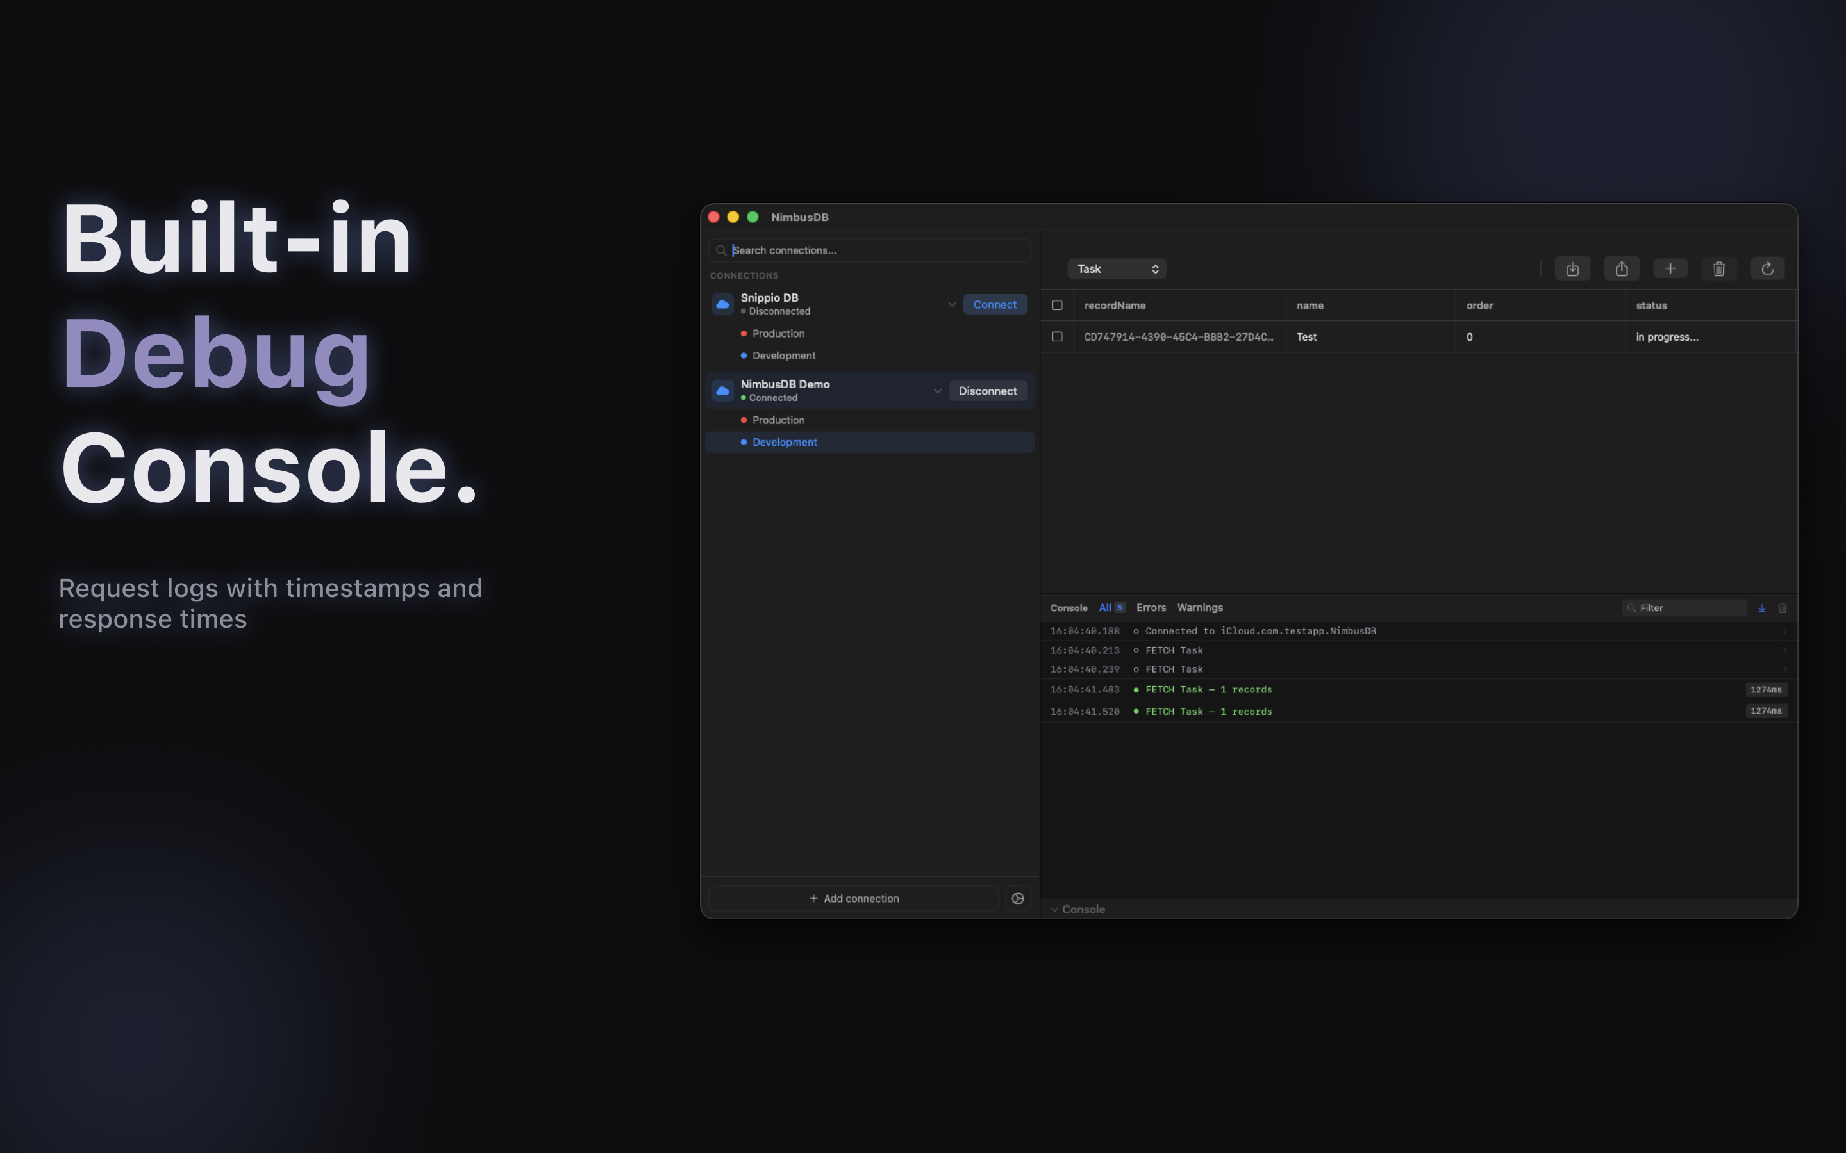Disconnect from NimbusDB Demo
The width and height of the screenshot is (1846, 1153).
[x=987, y=391]
